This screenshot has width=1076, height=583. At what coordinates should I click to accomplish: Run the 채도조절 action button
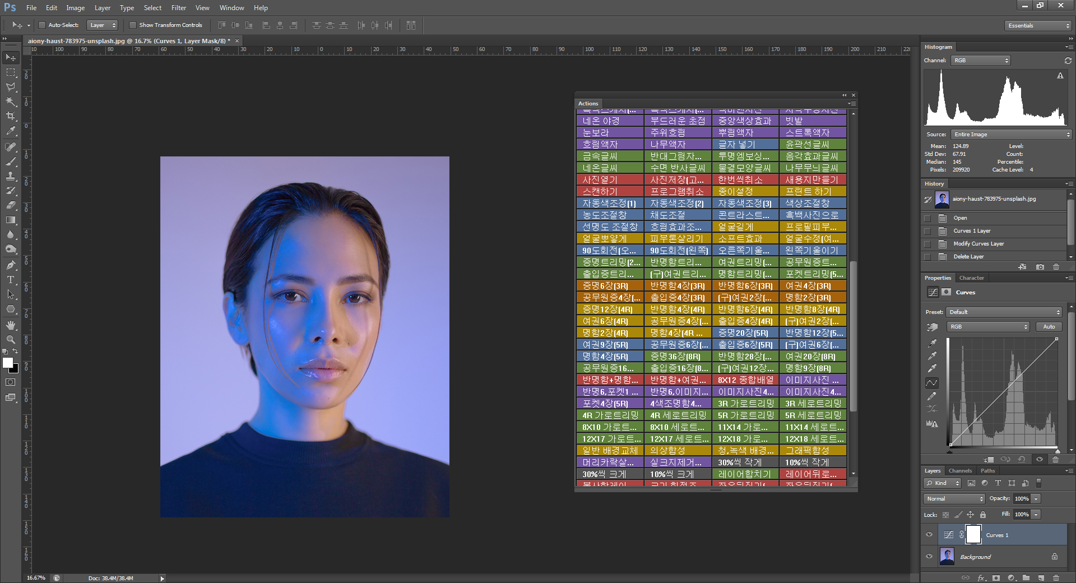pyautogui.click(x=678, y=215)
